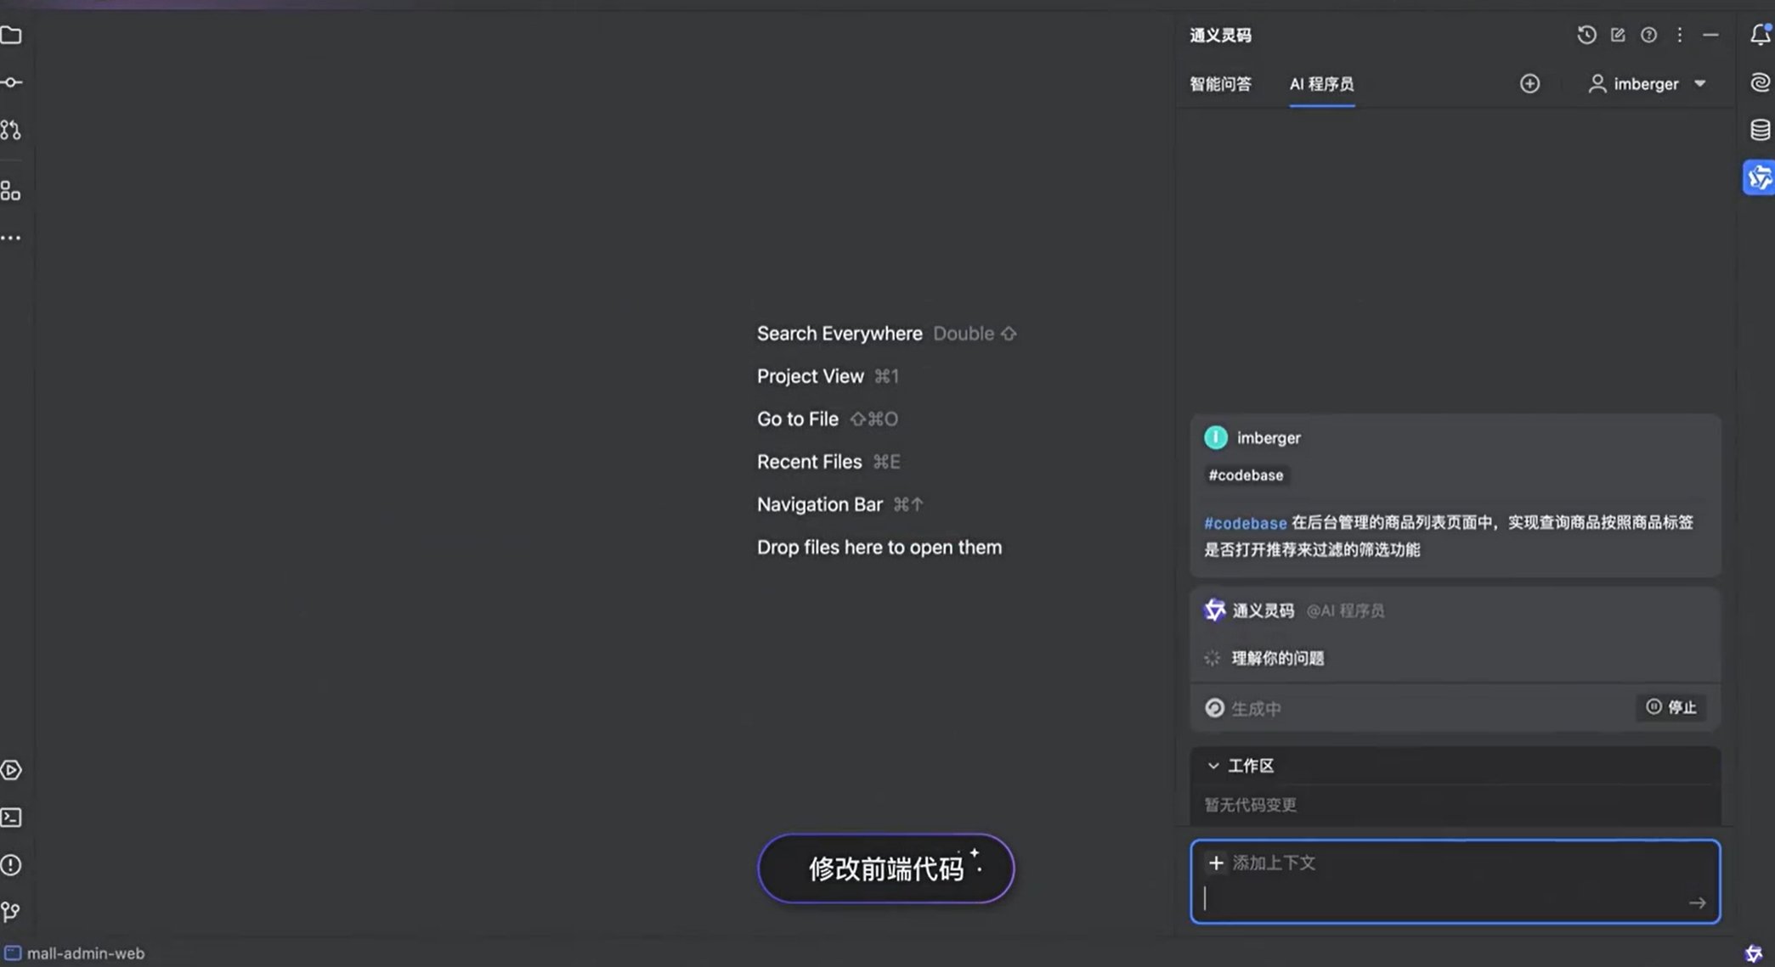The height and width of the screenshot is (967, 1775).
Task: Open the Terminal tool window icon
Action: tap(12, 818)
